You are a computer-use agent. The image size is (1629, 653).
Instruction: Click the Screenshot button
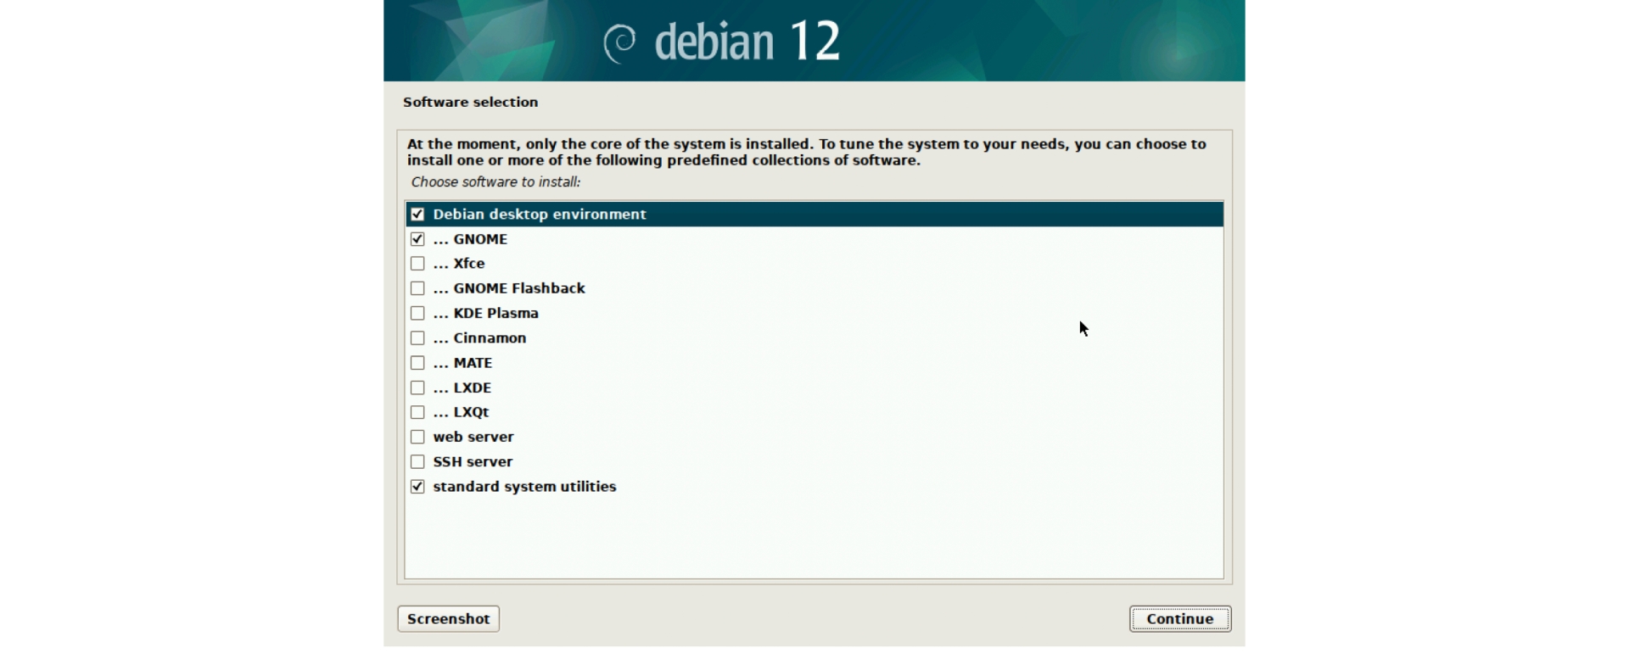pos(448,619)
